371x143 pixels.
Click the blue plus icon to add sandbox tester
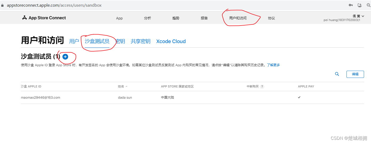pos(65,57)
